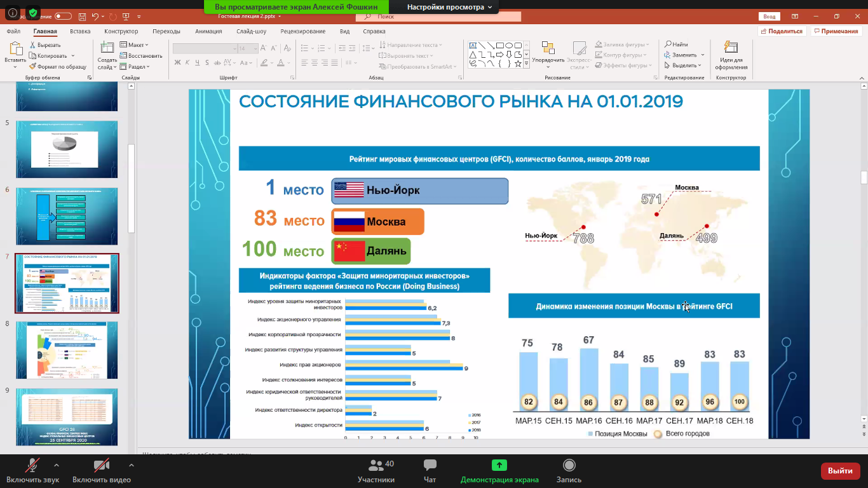Expand the Макет layout dropdown

pos(133,45)
